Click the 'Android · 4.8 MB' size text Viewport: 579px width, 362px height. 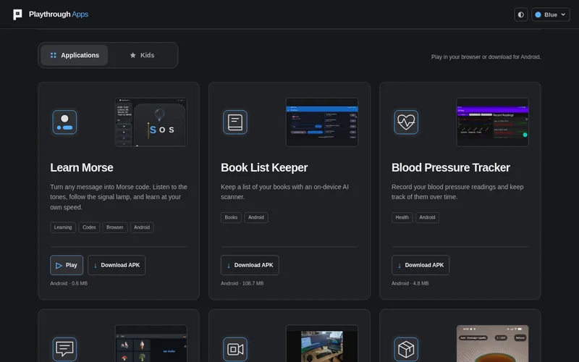tap(410, 284)
